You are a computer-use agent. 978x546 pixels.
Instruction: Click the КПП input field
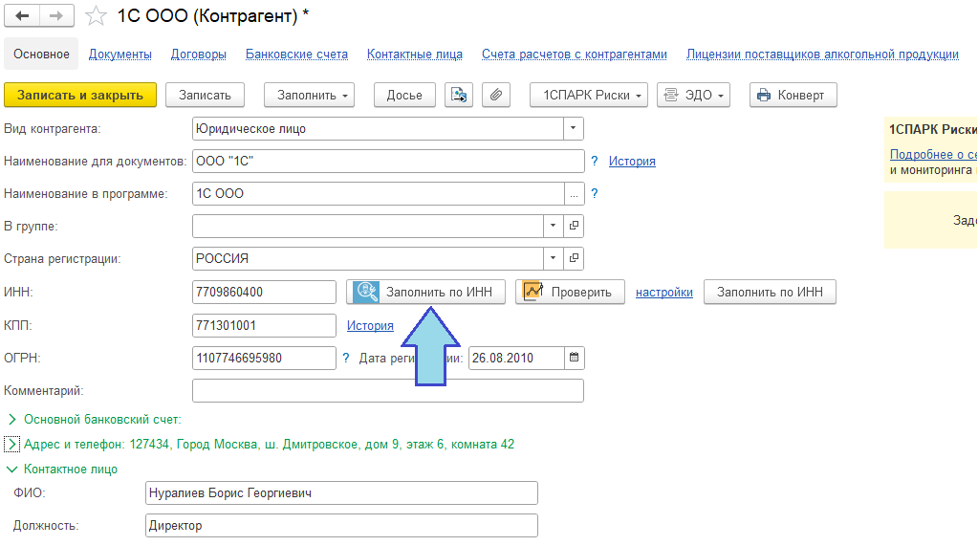(264, 325)
